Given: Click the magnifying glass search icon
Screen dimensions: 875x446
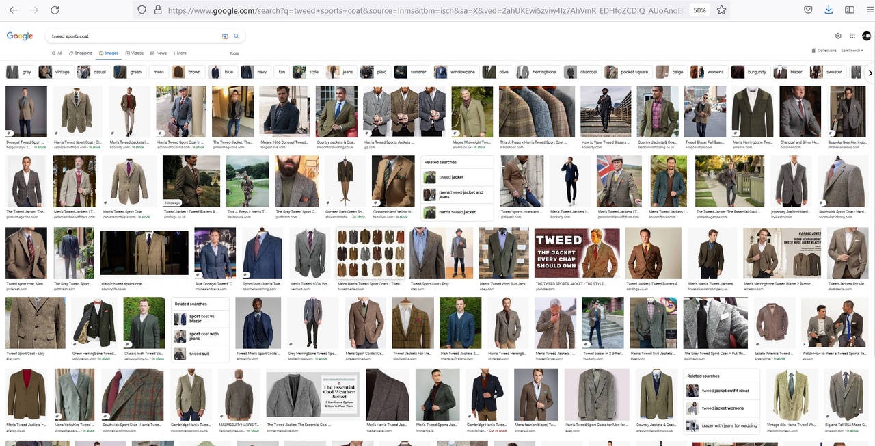Looking at the screenshot, I should coord(237,36).
